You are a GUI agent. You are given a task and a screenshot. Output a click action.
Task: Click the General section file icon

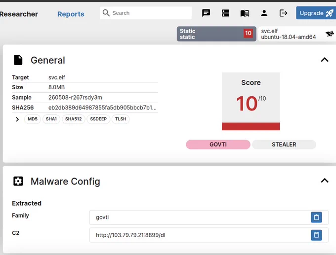pyautogui.click(x=18, y=60)
